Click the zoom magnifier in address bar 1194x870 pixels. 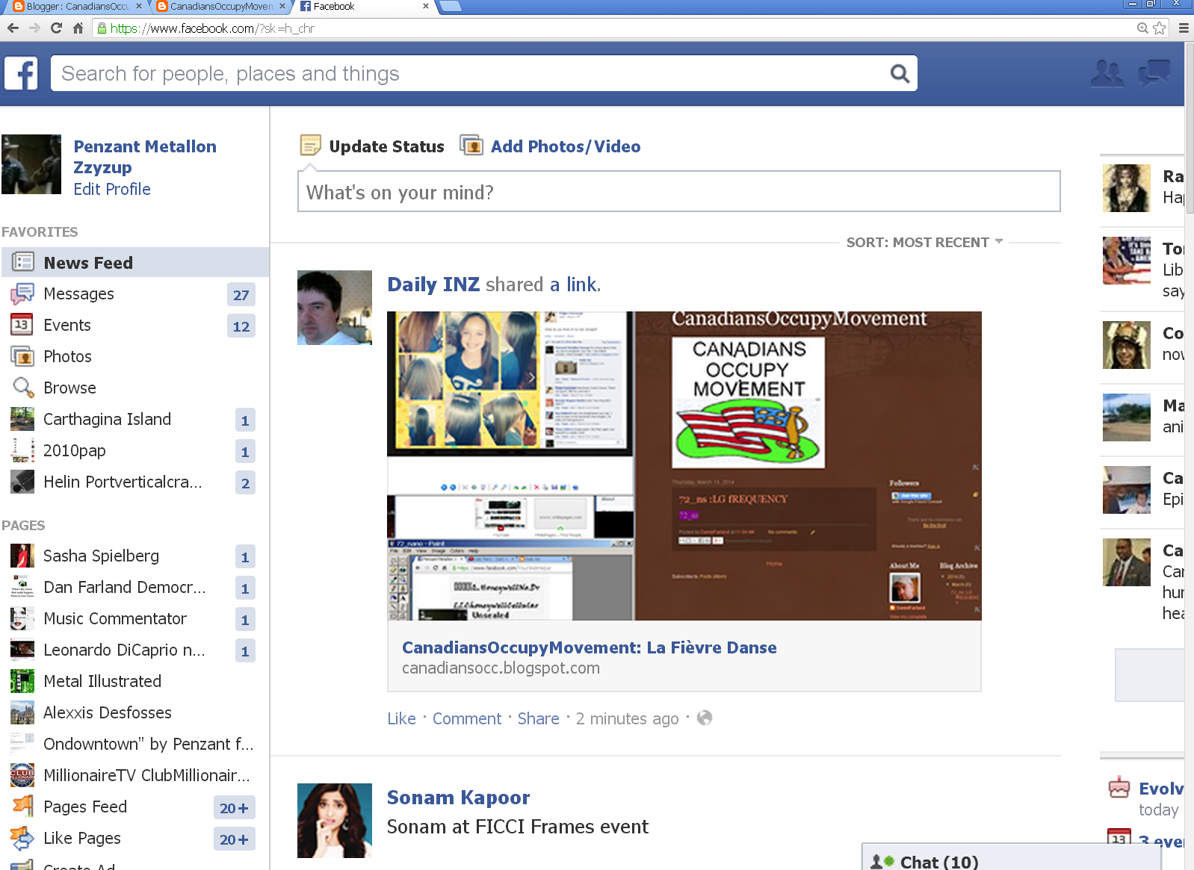[x=1142, y=28]
